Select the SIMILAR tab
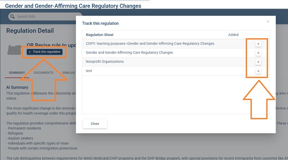This screenshot has height=160, width=288. click(x=68, y=73)
